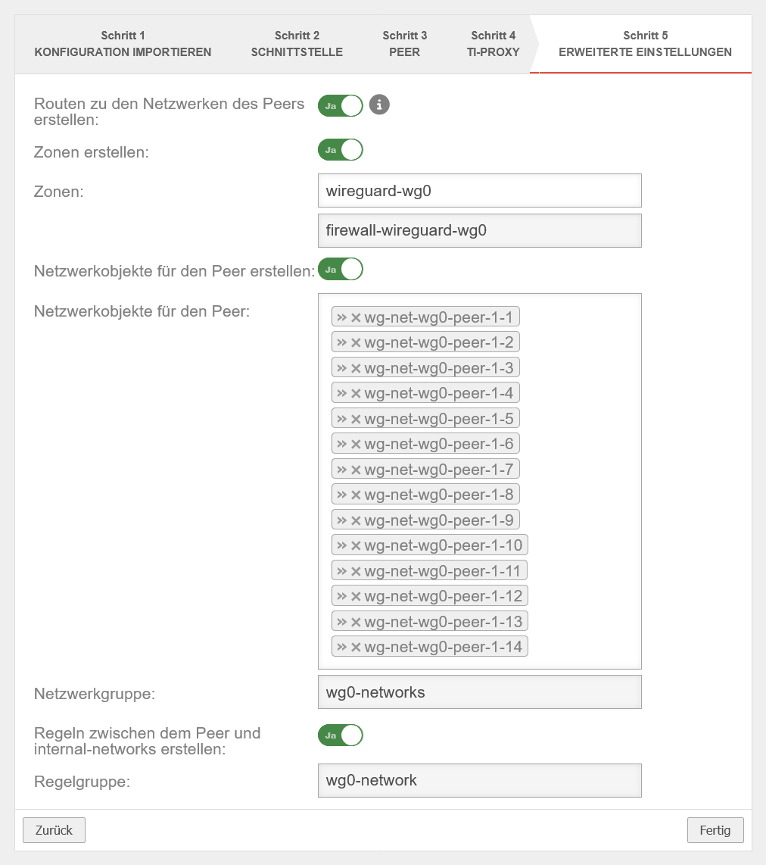
Task: Remove wg-net-wg0-peer-1-5 using its x icon
Action: pyautogui.click(x=356, y=419)
